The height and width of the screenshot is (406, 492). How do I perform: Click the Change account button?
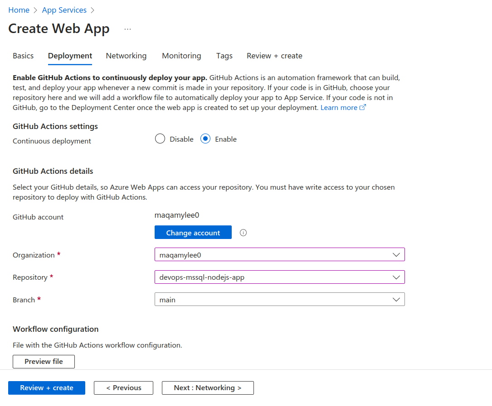pyautogui.click(x=193, y=233)
